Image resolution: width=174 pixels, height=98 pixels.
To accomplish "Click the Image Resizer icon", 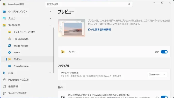I will click(10, 46).
